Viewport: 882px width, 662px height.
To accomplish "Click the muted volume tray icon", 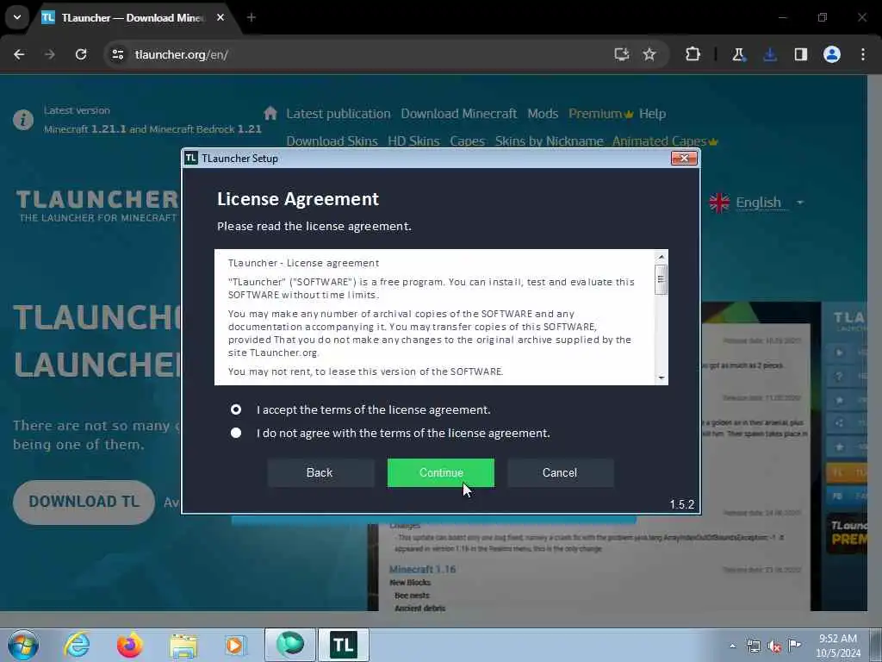I will [x=774, y=646].
